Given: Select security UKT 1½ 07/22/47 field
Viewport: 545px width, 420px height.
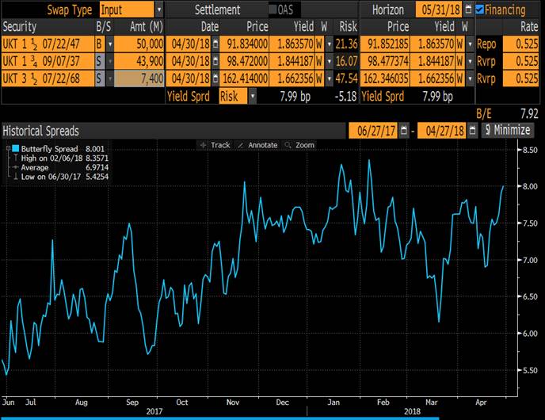Looking at the screenshot, I should point(48,44).
